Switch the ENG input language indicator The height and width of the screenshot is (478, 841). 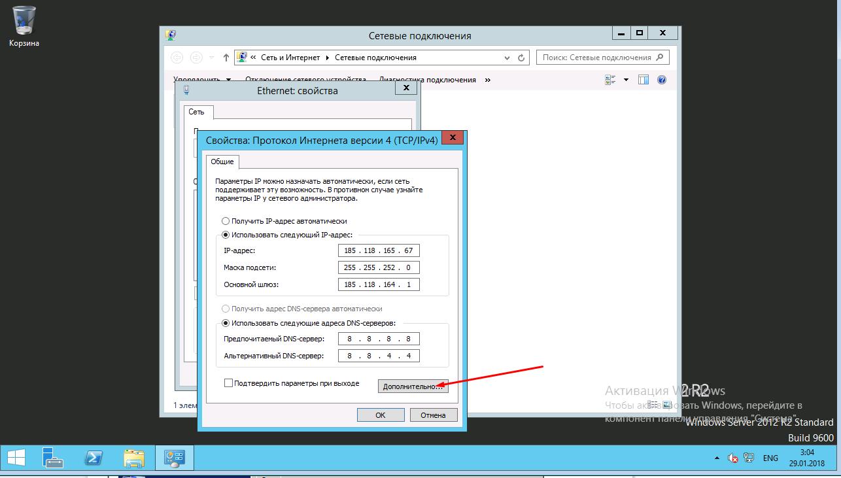pyautogui.click(x=770, y=458)
